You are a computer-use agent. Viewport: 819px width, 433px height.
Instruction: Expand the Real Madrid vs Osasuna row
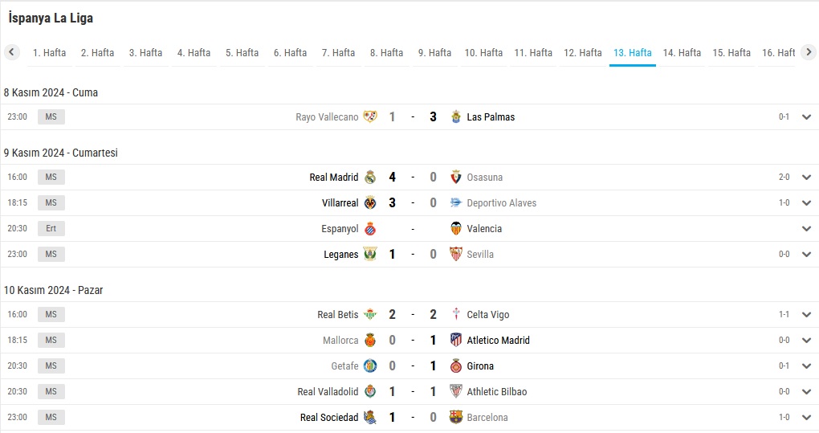[806, 177]
